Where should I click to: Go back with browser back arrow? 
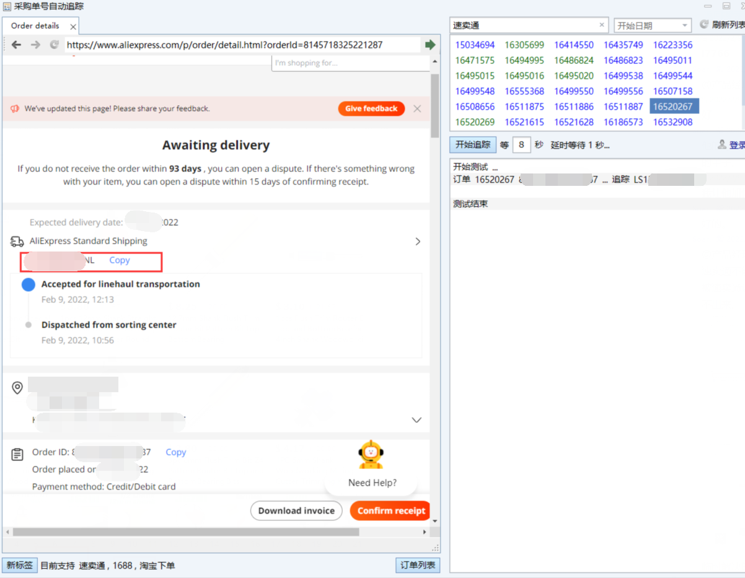click(x=17, y=45)
